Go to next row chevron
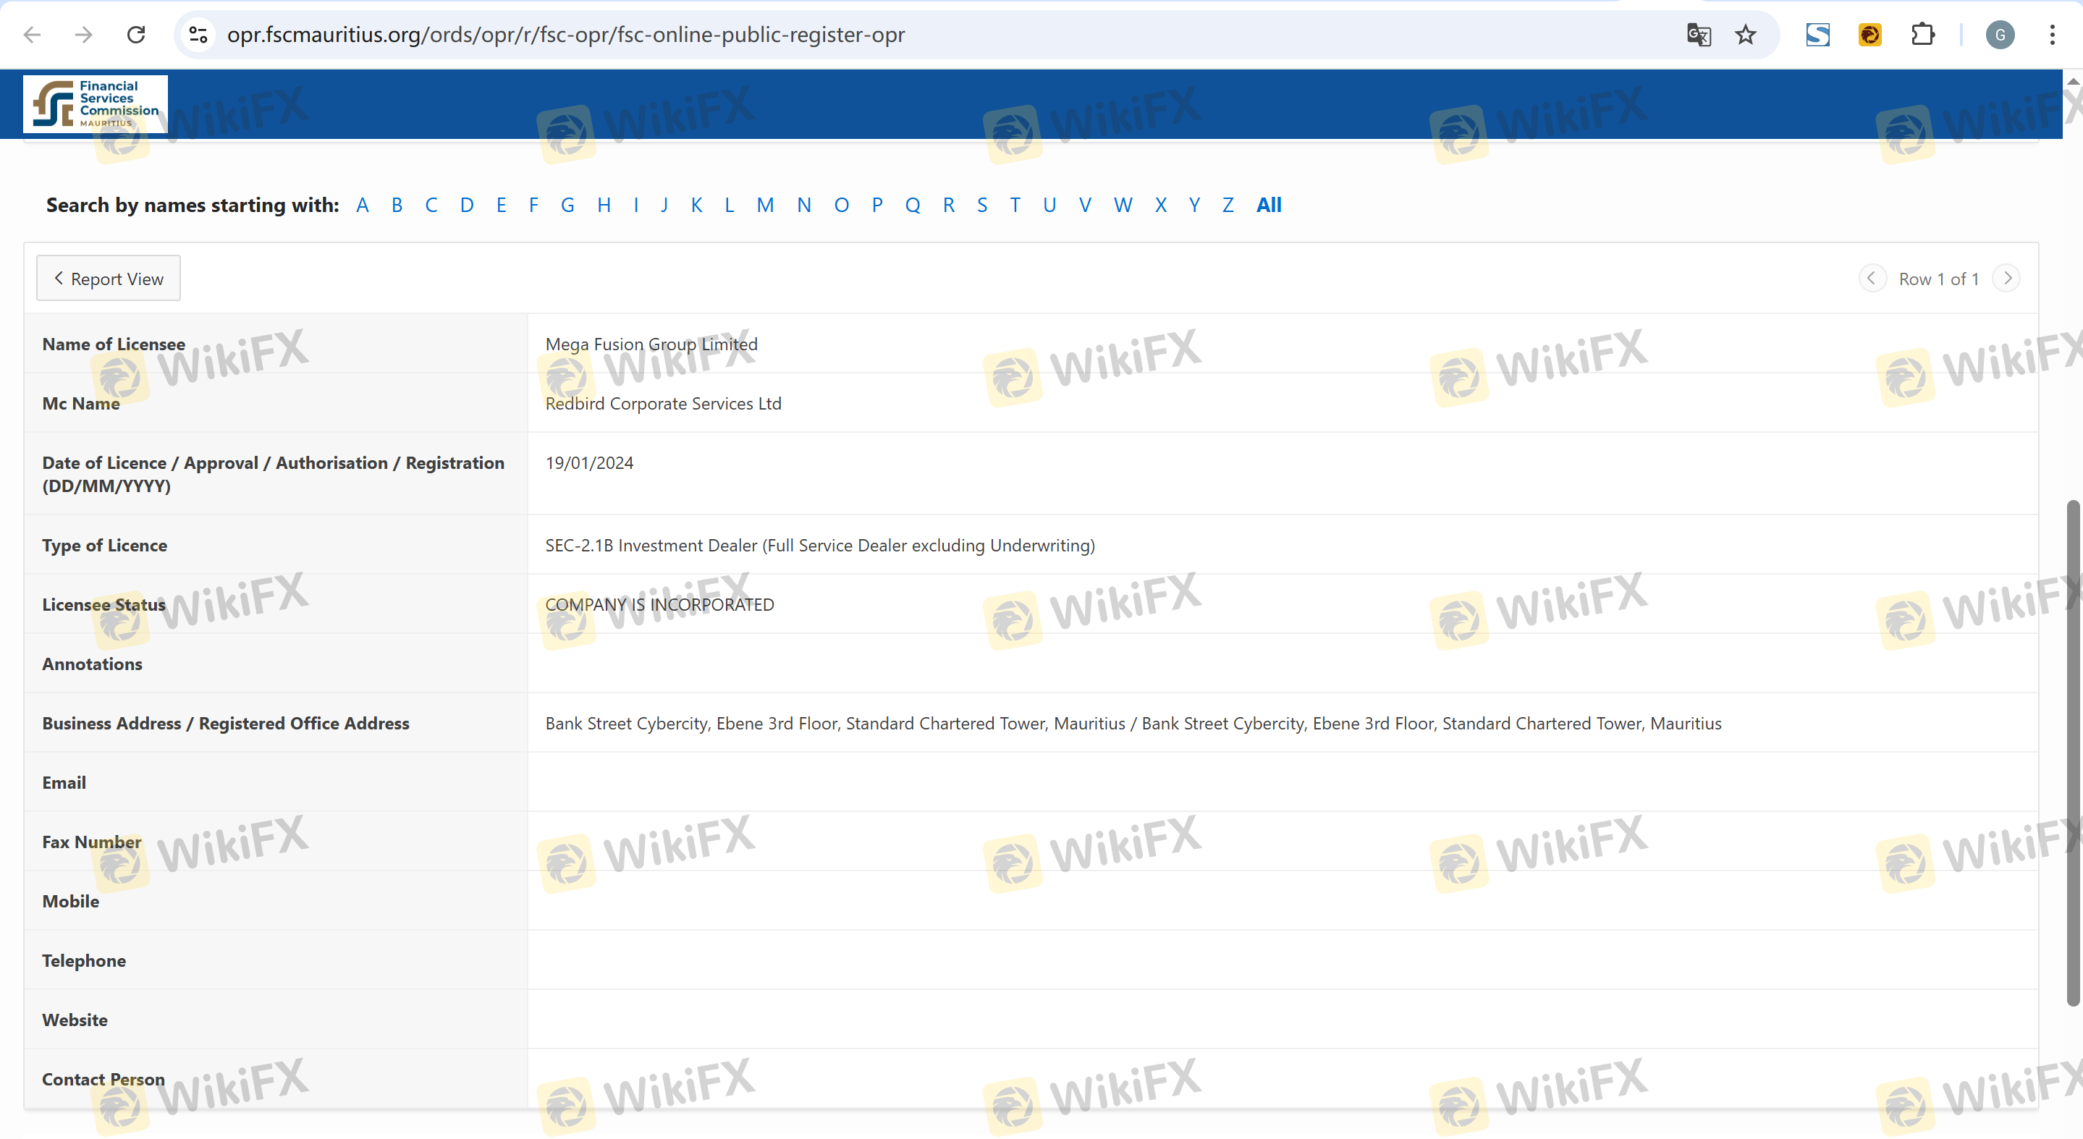 click(x=2007, y=278)
